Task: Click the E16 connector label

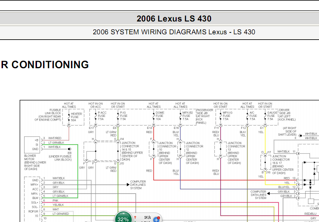Action: point(176,128)
